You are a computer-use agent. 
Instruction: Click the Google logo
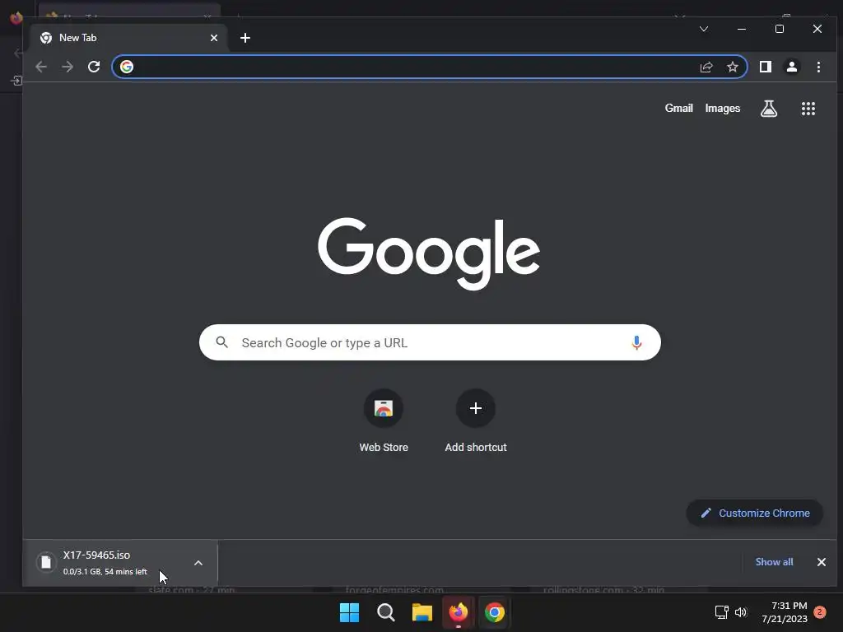(x=428, y=253)
